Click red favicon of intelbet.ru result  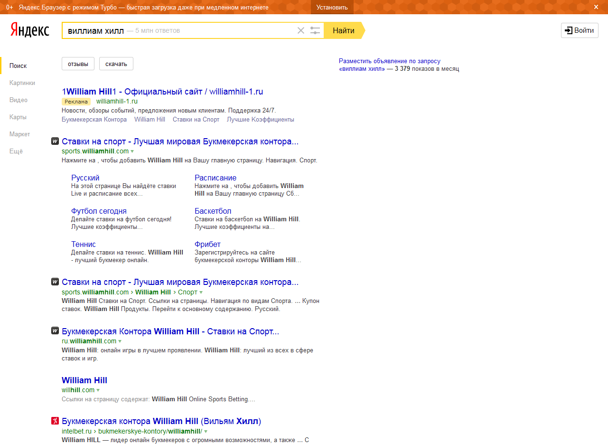click(55, 421)
